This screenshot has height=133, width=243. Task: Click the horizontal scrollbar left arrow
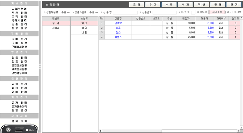pos(100,131)
